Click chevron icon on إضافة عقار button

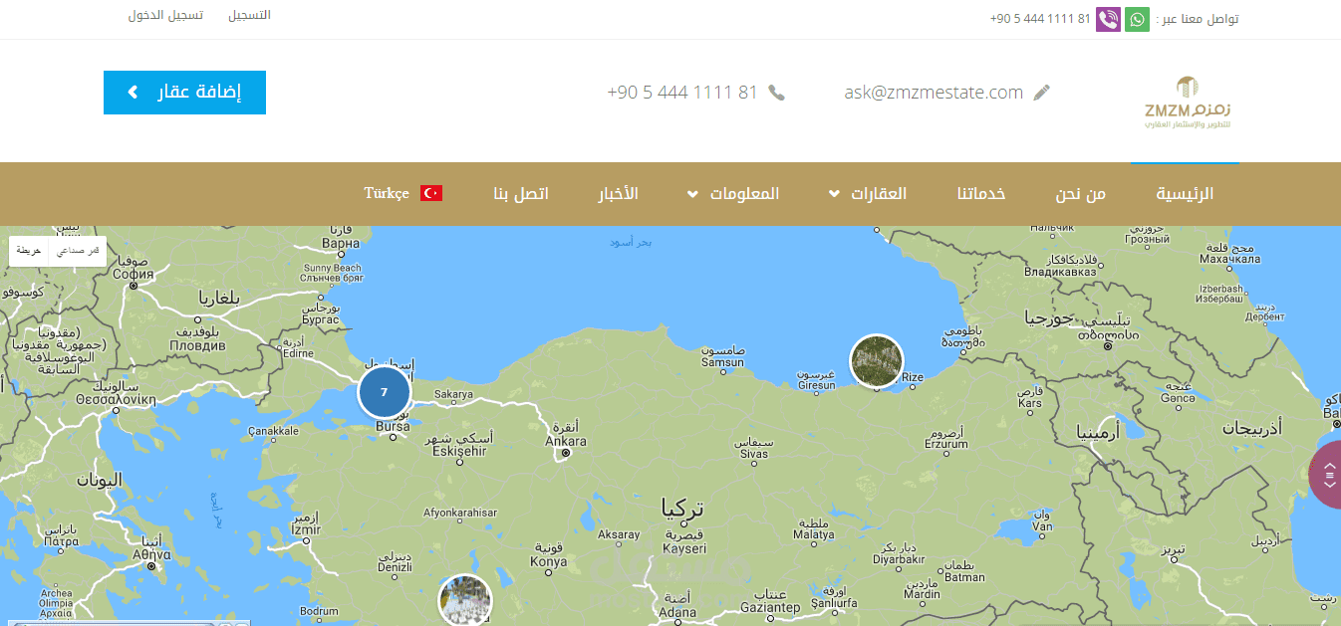tap(133, 93)
